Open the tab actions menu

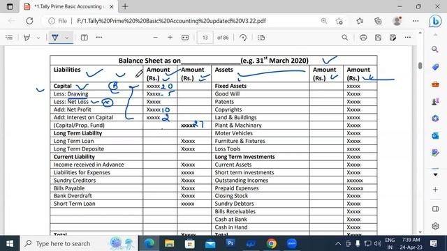tap(10, 6)
